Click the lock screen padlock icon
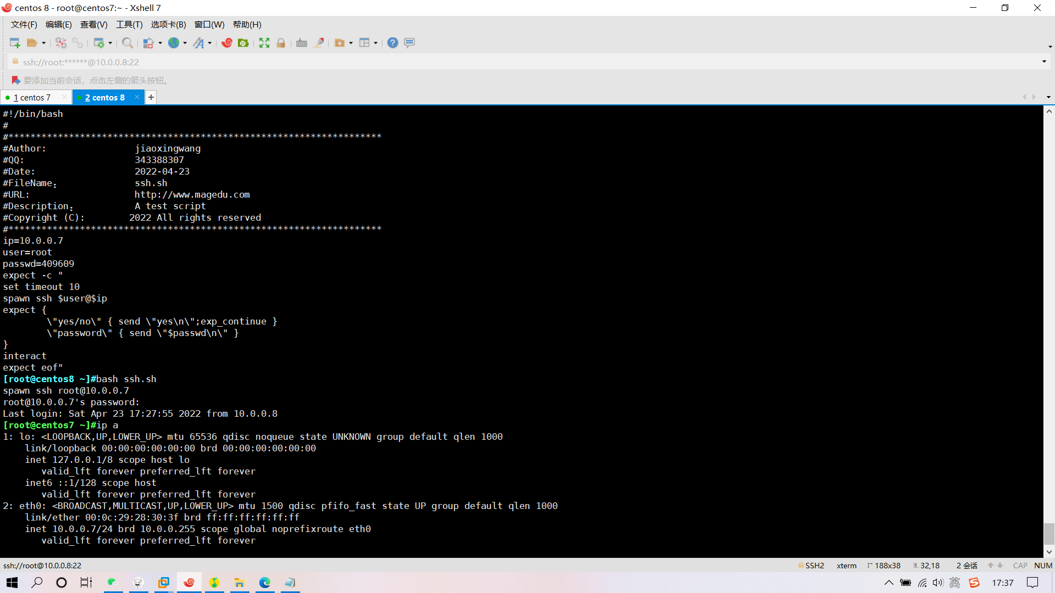1055x593 pixels. pyautogui.click(x=281, y=43)
